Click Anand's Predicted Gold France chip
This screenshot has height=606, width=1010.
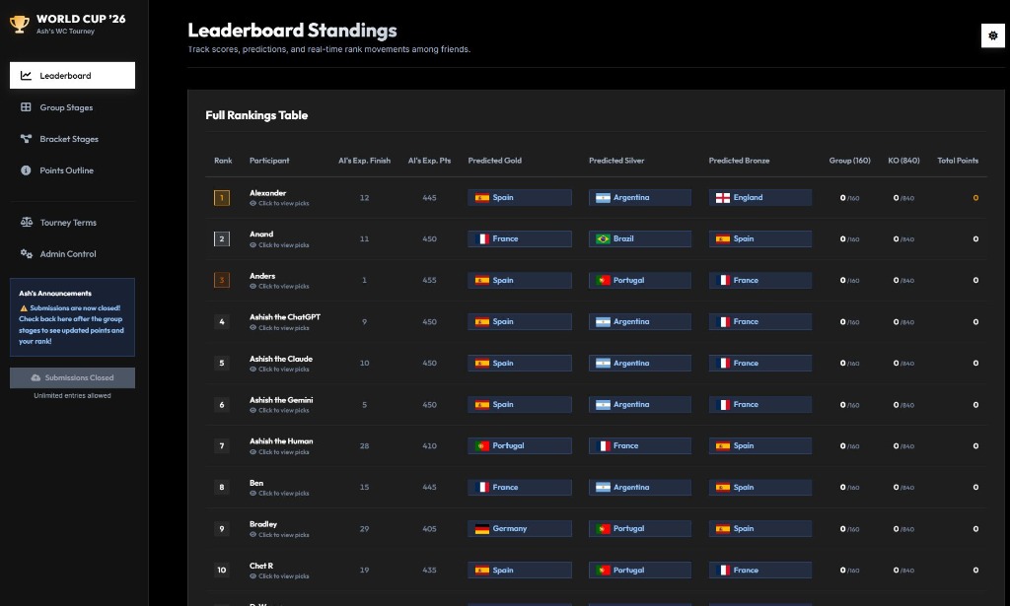coord(520,238)
